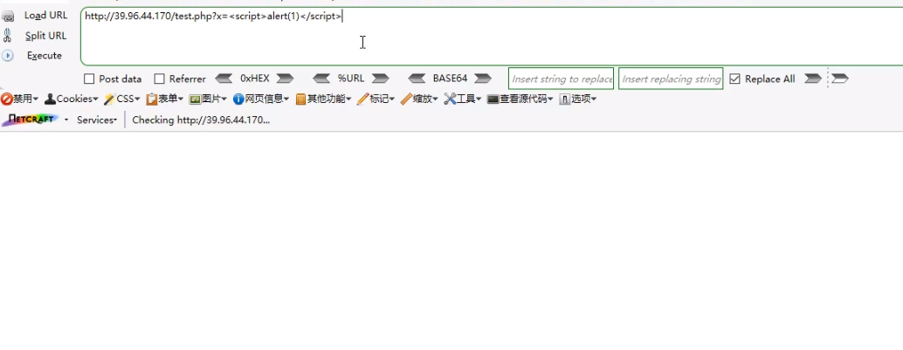Click the small arrow beside Netcraft logo
This screenshot has height=350, width=903.
66,120
